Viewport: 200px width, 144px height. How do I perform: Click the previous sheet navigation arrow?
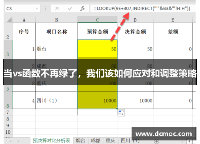[x=11, y=141]
